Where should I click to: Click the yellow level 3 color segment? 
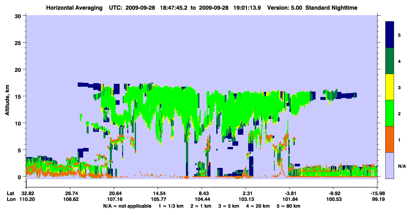390,87
